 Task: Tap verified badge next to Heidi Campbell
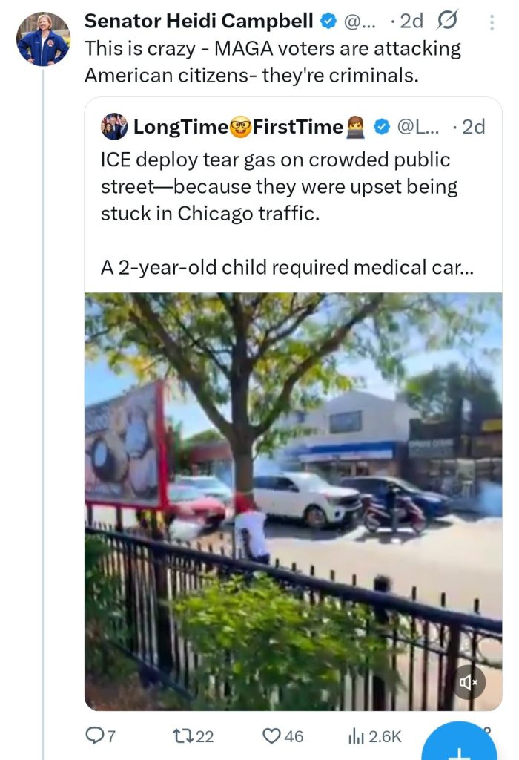click(x=328, y=22)
